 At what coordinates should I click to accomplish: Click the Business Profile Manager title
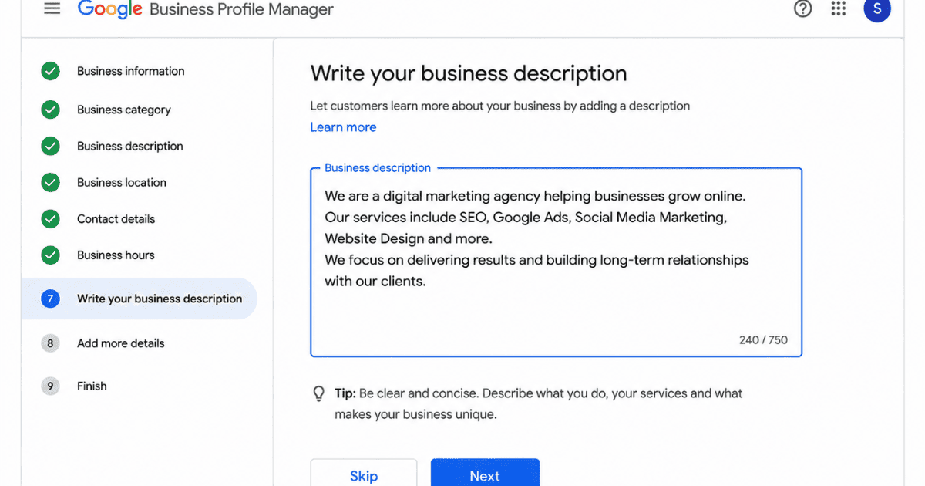[241, 10]
